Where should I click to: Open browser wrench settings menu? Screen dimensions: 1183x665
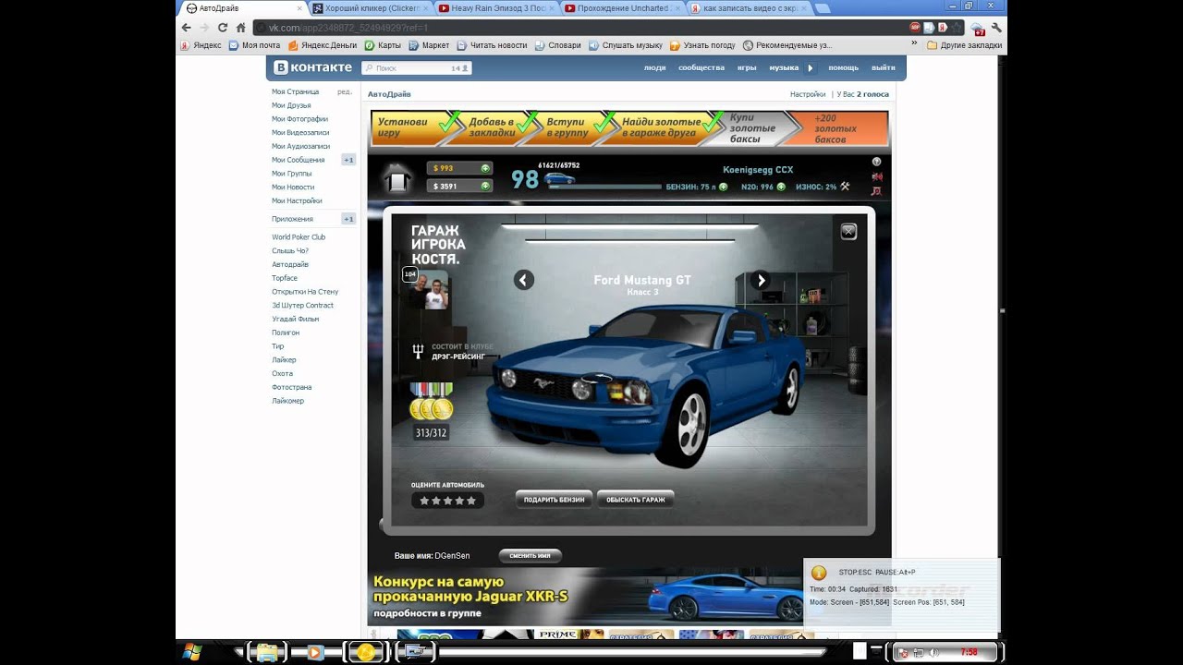[x=996, y=28]
